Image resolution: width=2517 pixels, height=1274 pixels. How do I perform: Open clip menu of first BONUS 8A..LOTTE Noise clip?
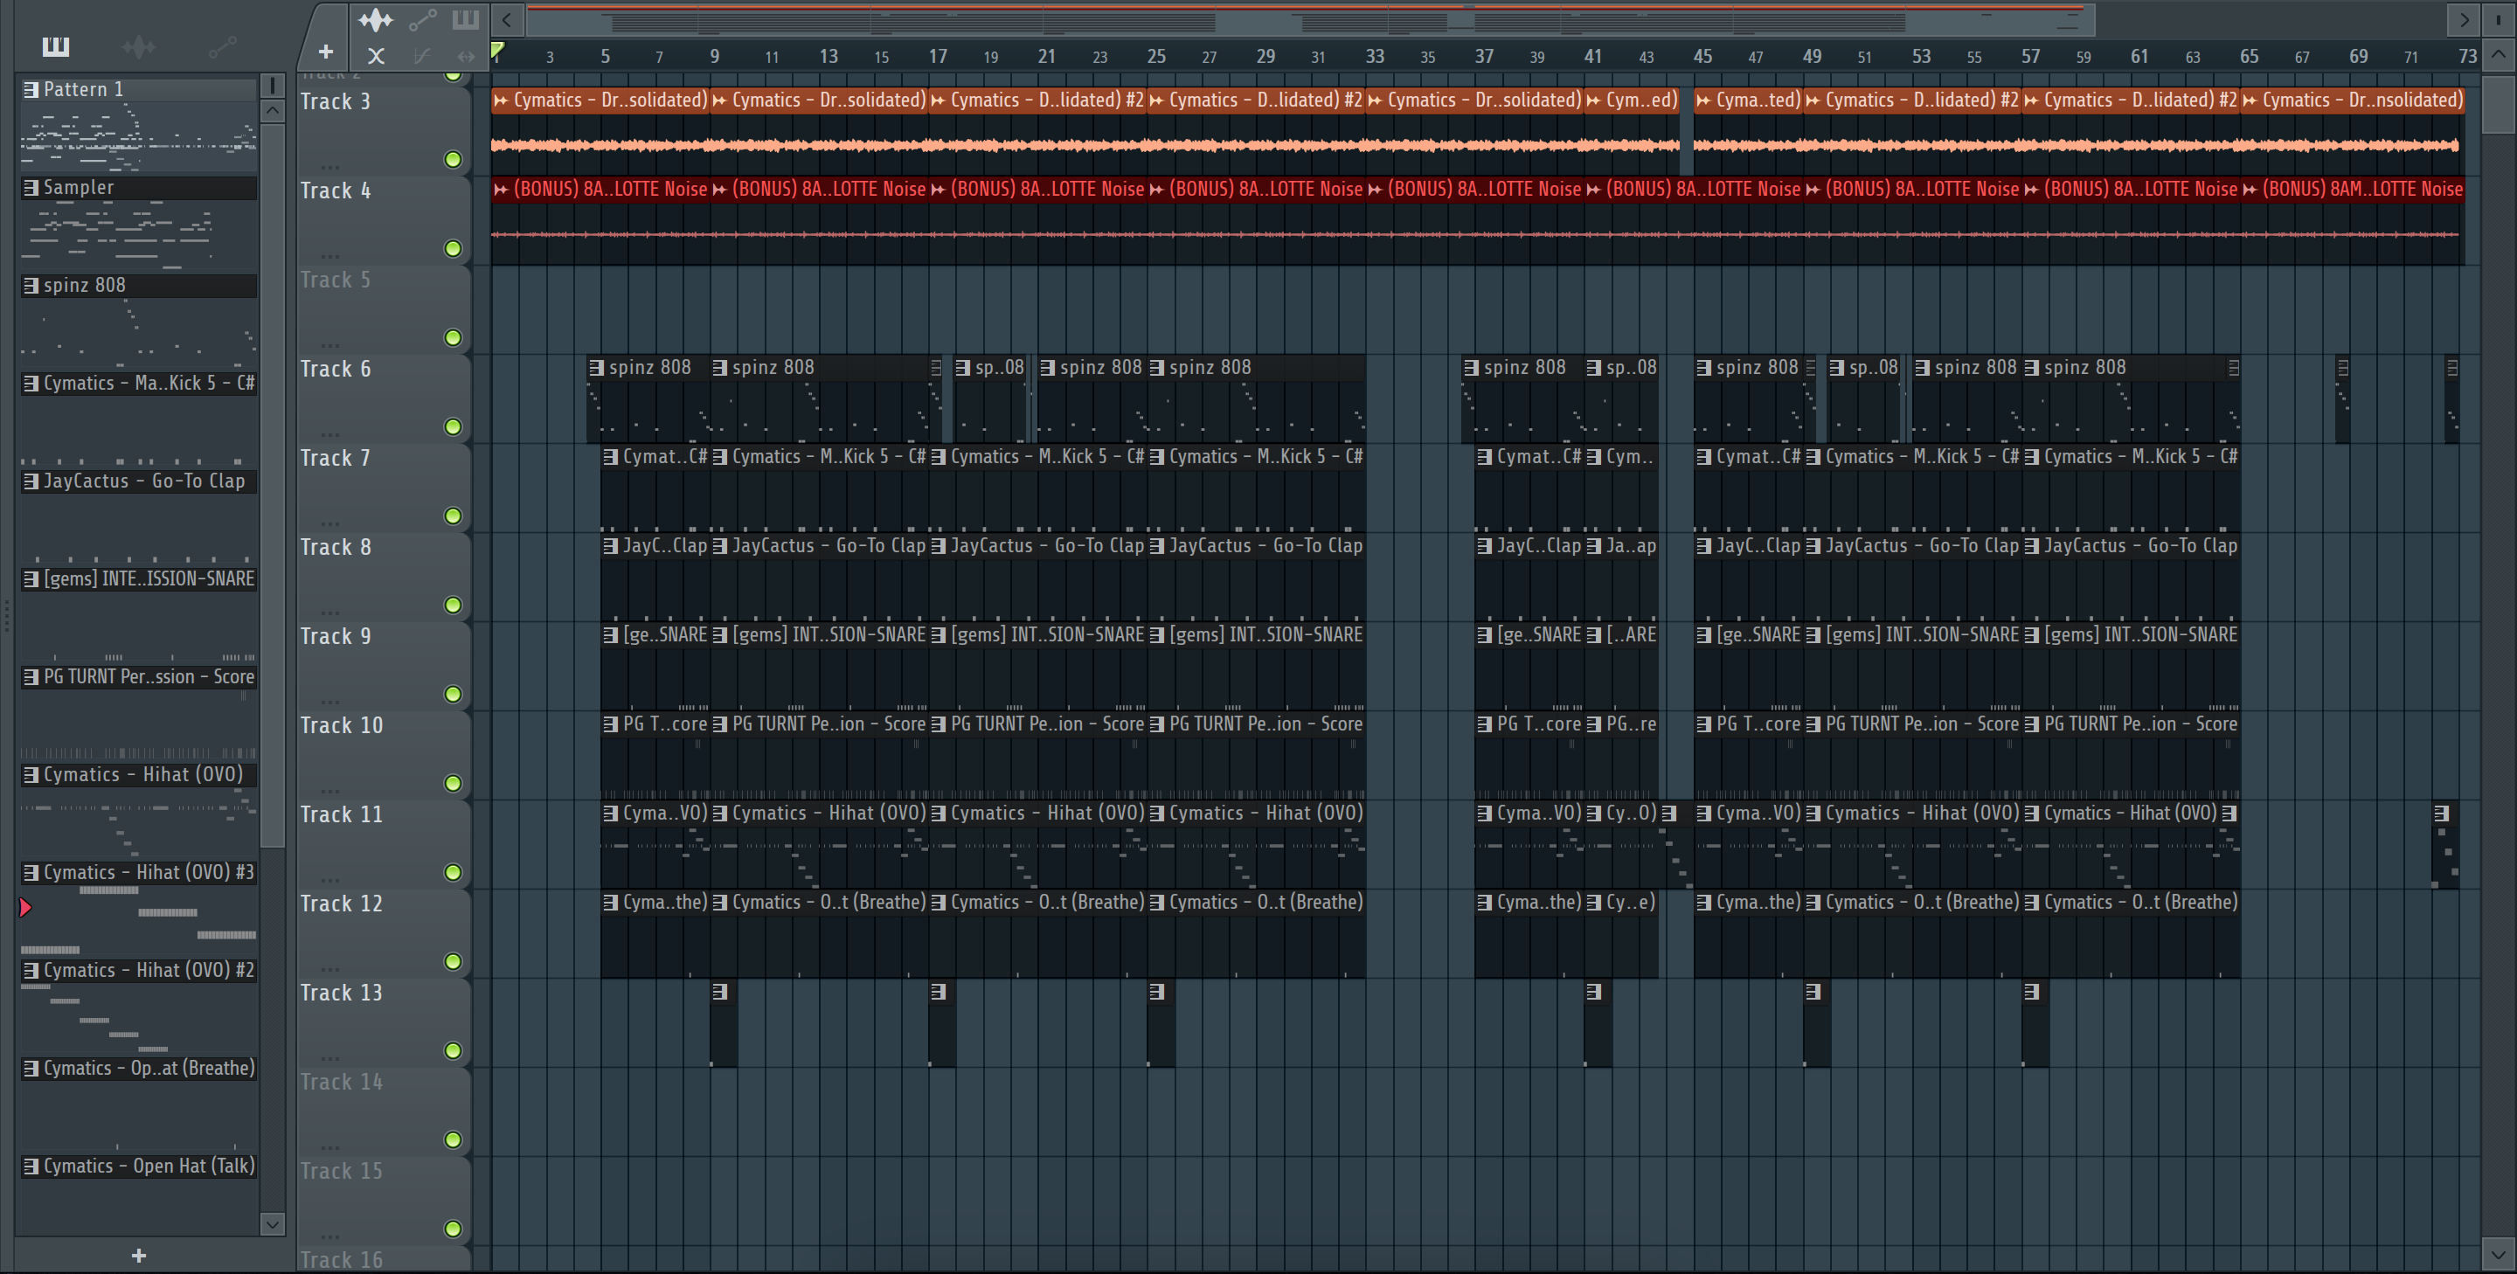tap(500, 189)
